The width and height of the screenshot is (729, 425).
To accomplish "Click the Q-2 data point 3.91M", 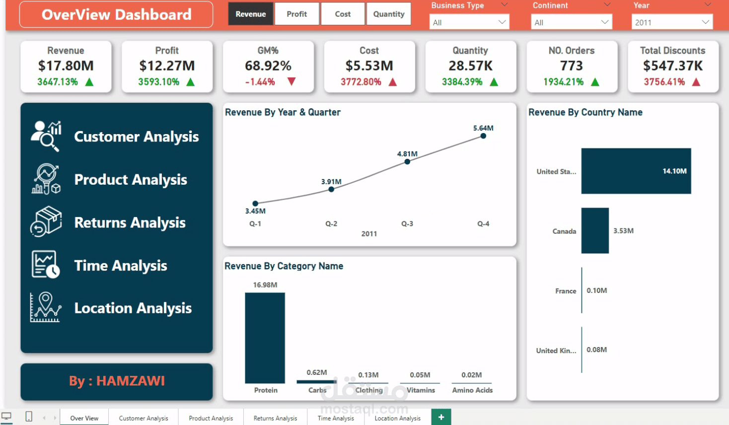I will pyautogui.click(x=331, y=189).
